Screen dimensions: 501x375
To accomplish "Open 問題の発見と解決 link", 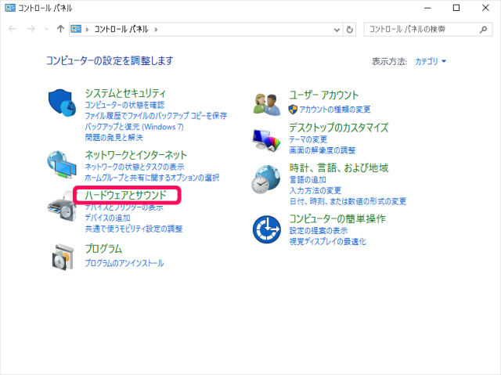I will click(x=114, y=137).
